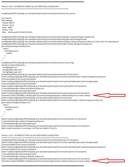Screen dimensions: 133x167
Task: Click the lower red arrow annotation
Action: [x=108, y=161]
